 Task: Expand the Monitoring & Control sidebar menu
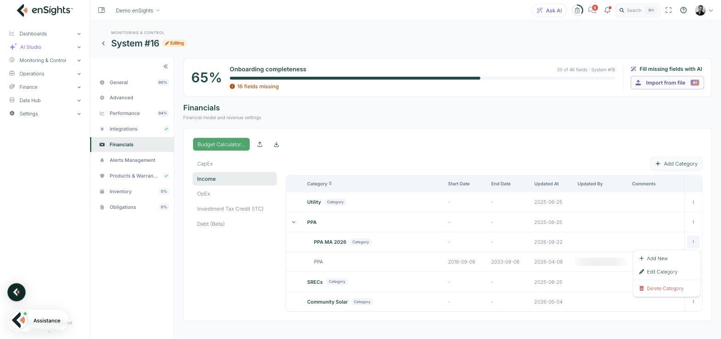(x=45, y=60)
